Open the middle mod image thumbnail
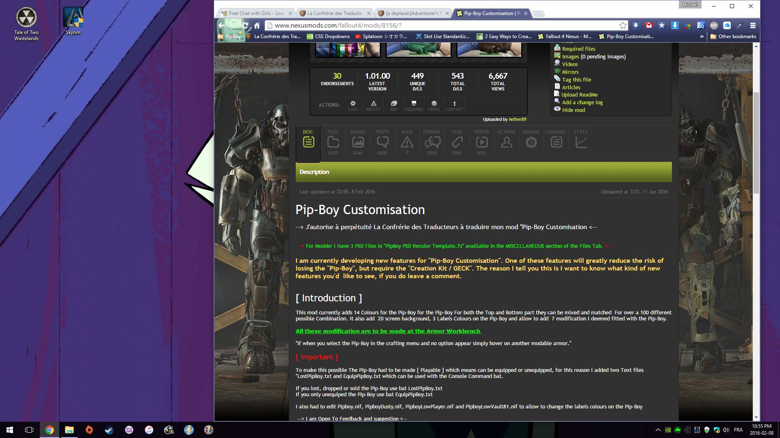Viewport: 780px width, 438px height. click(418, 50)
